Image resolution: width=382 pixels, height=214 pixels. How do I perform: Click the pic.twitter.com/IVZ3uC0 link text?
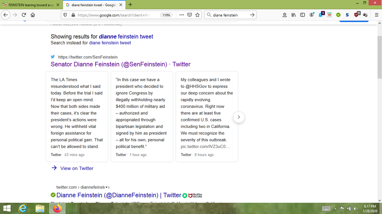205,147
